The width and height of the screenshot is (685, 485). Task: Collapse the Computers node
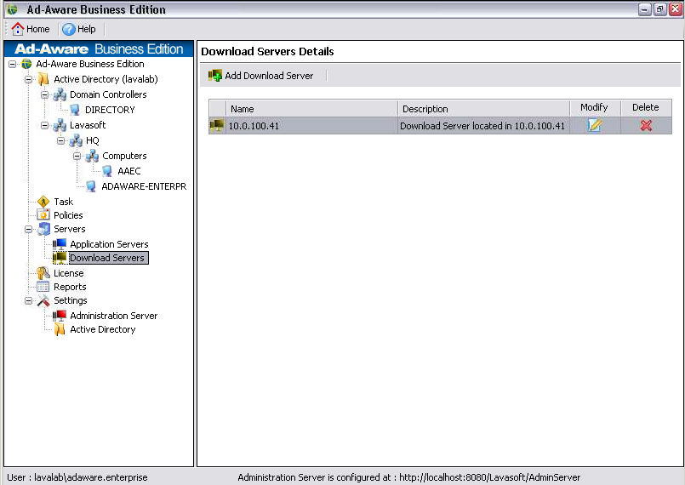click(x=77, y=156)
